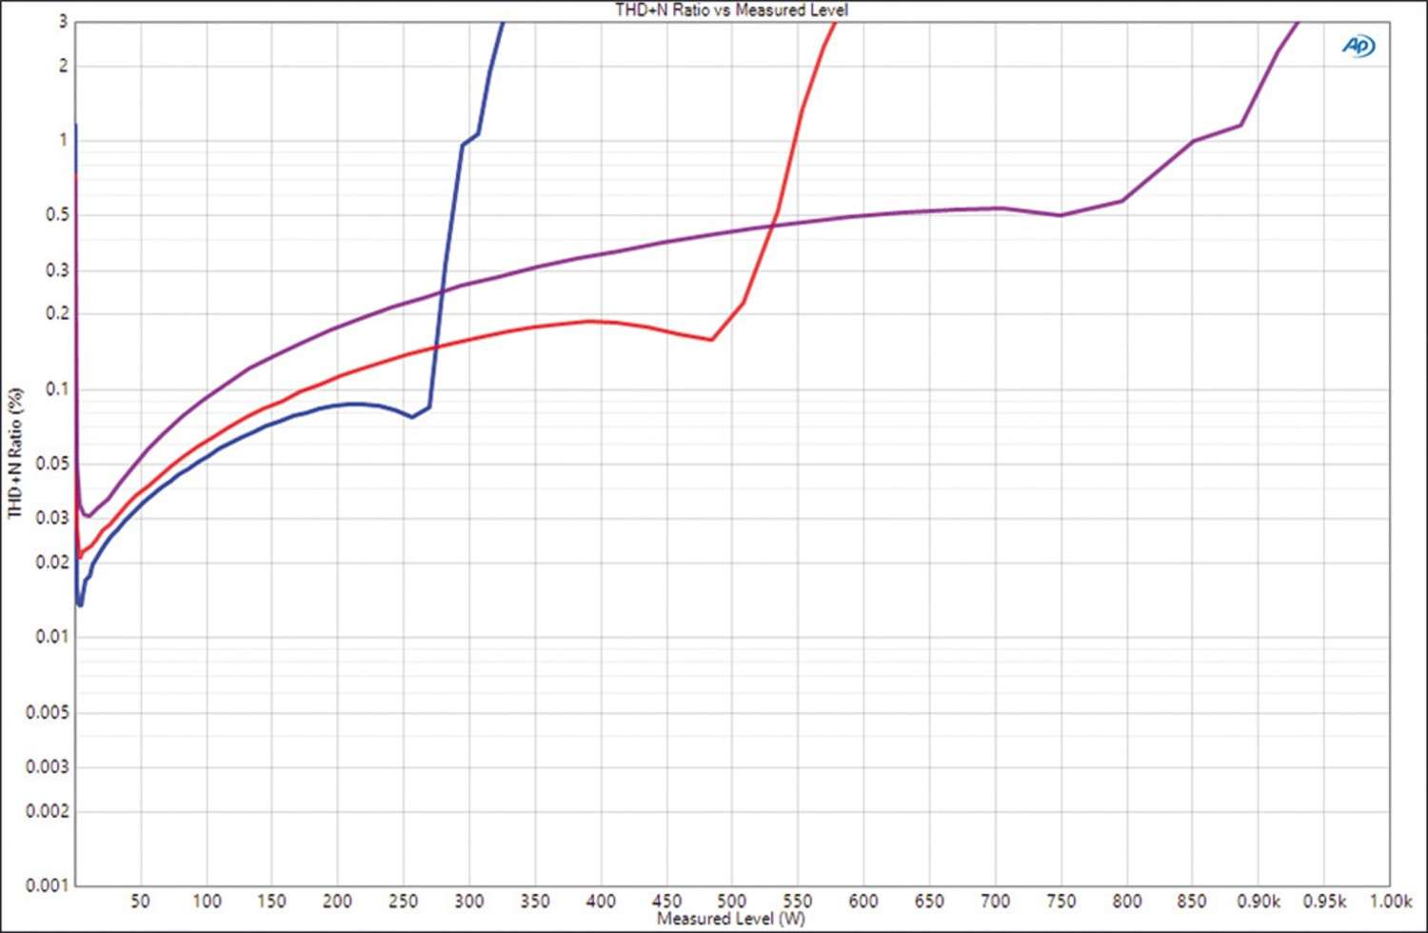Click the '1' y-axis tick label
The image size is (1428, 933).
tap(64, 140)
